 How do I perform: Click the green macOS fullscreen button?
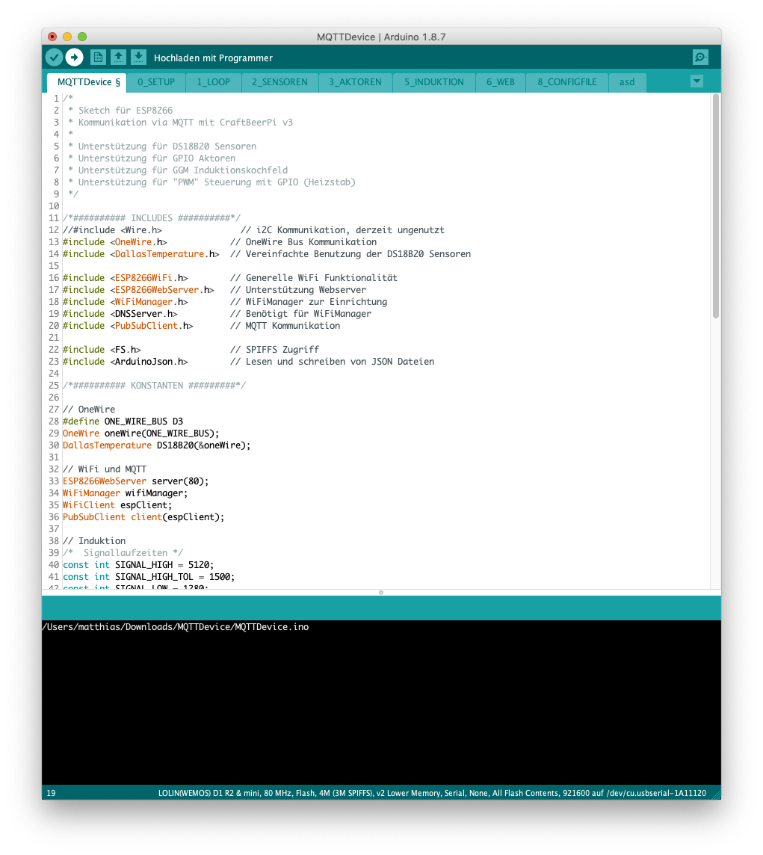tap(82, 37)
